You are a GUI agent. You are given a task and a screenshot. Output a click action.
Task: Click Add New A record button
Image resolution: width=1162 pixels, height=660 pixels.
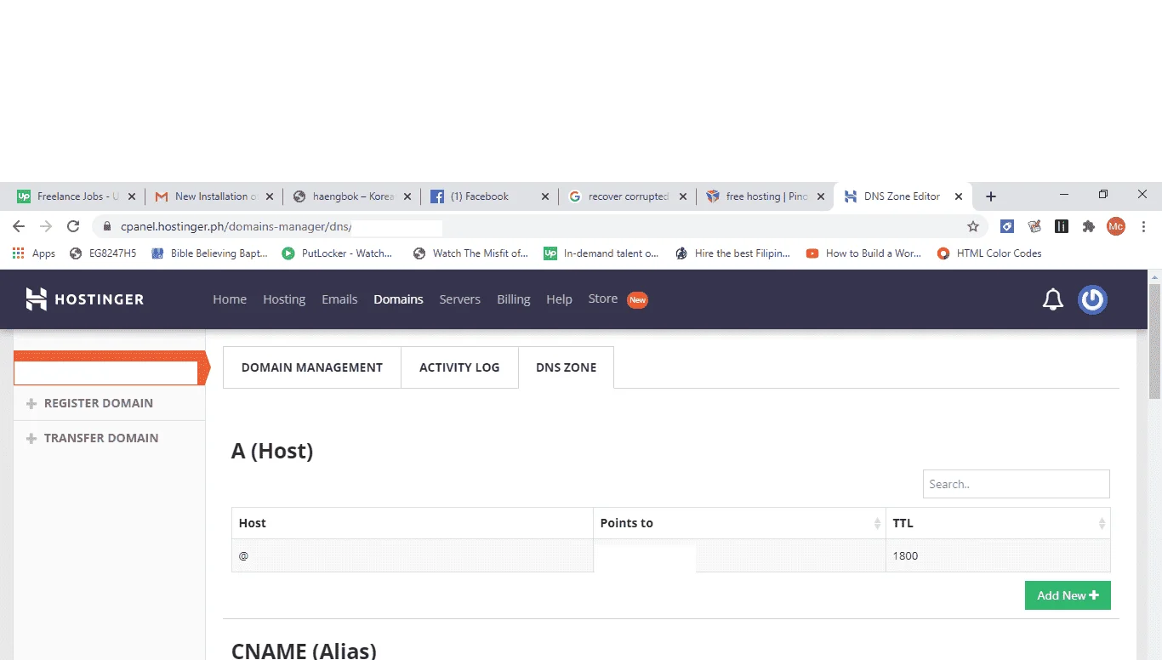tap(1068, 595)
